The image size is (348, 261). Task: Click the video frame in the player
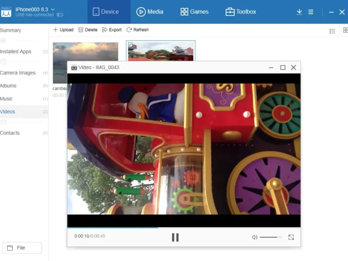point(184,149)
